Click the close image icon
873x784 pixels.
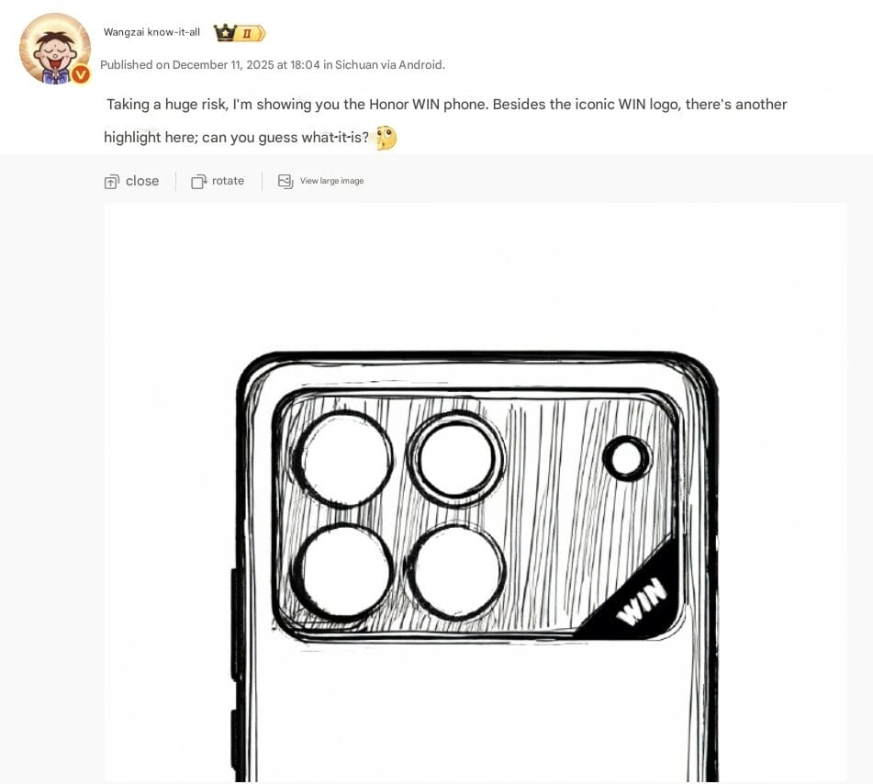pos(111,182)
